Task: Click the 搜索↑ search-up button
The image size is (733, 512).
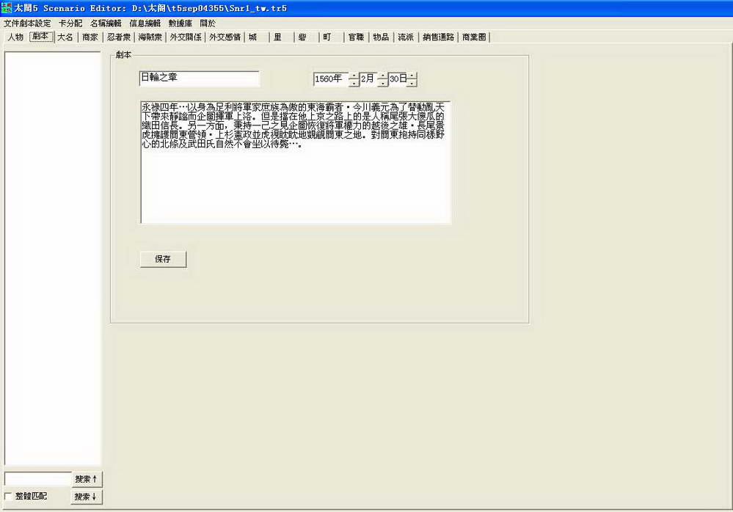Action: (x=87, y=479)
